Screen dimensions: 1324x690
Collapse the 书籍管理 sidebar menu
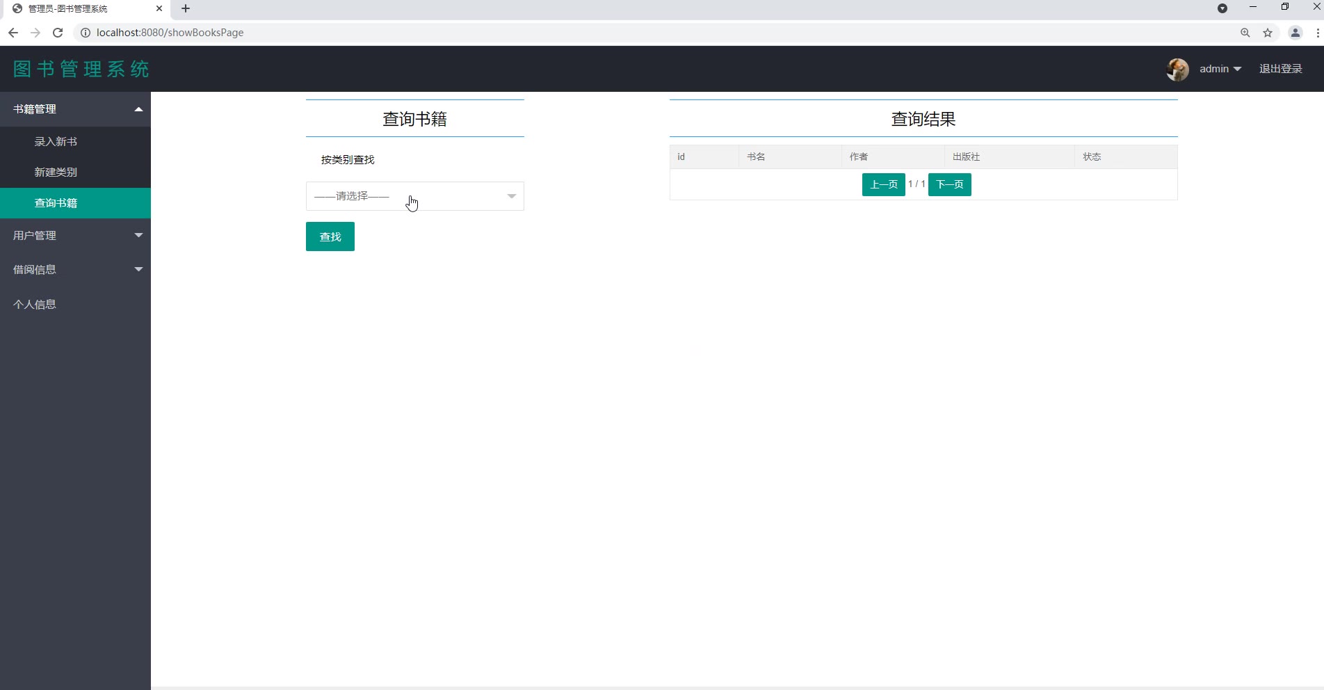click(x=75, y=109)
